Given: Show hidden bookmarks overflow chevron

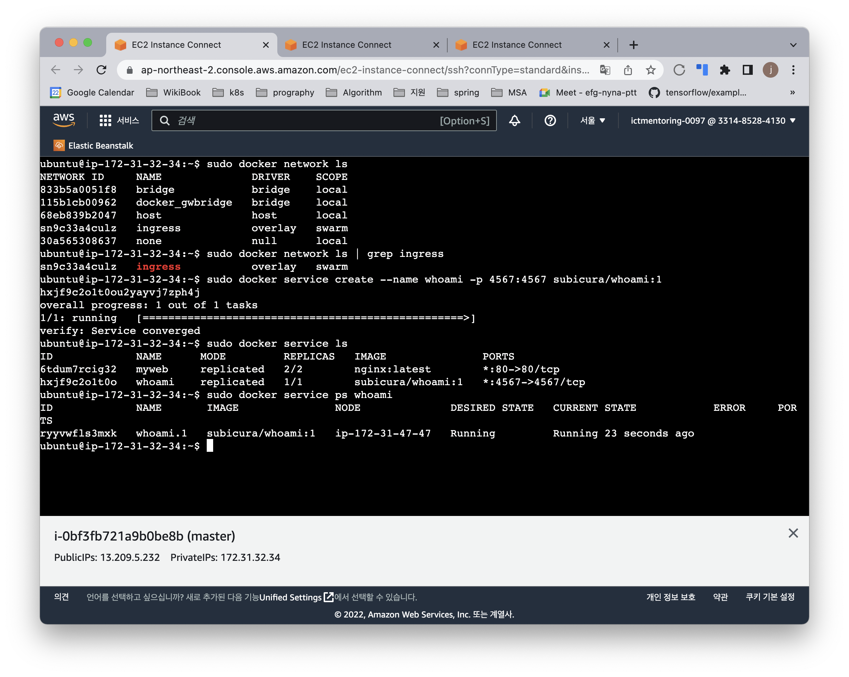Looking at the screenshot, I should click(792, 93).
